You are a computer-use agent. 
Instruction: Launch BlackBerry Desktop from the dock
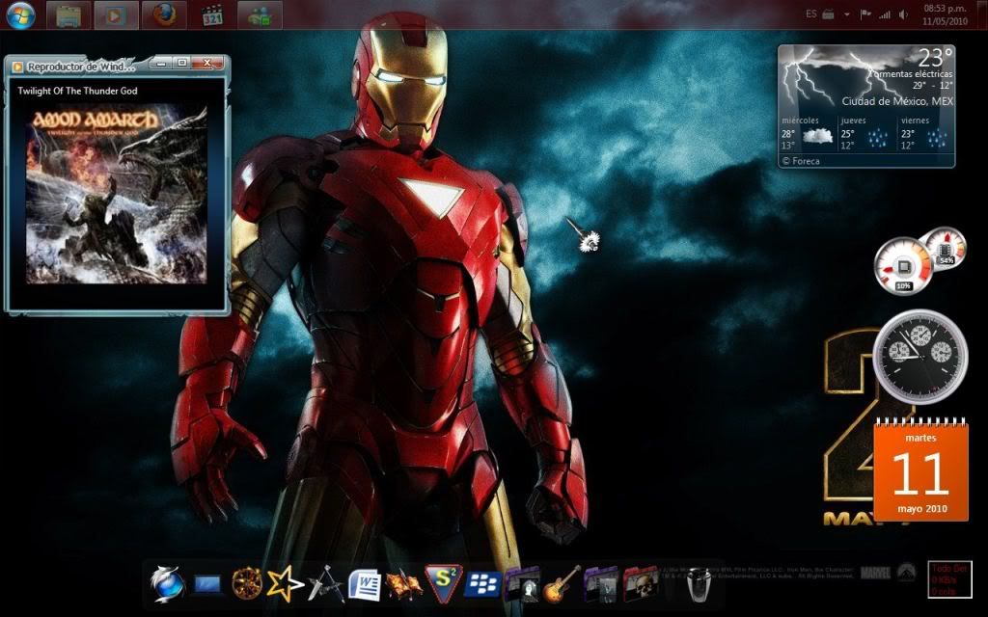click(482, 585)
